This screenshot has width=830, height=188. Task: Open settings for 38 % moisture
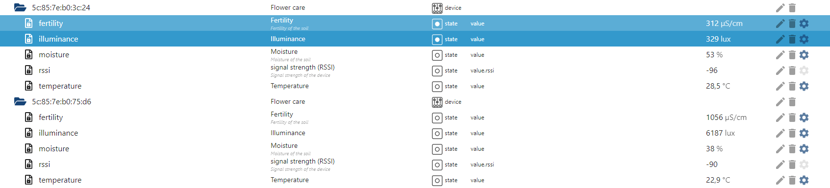(x=804, y=149)
